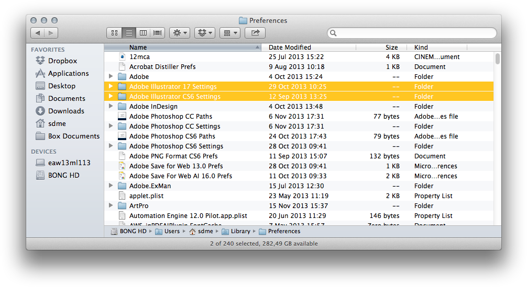
Task: Expand the Adobe InDesign folder
Action: pos(111,106)
